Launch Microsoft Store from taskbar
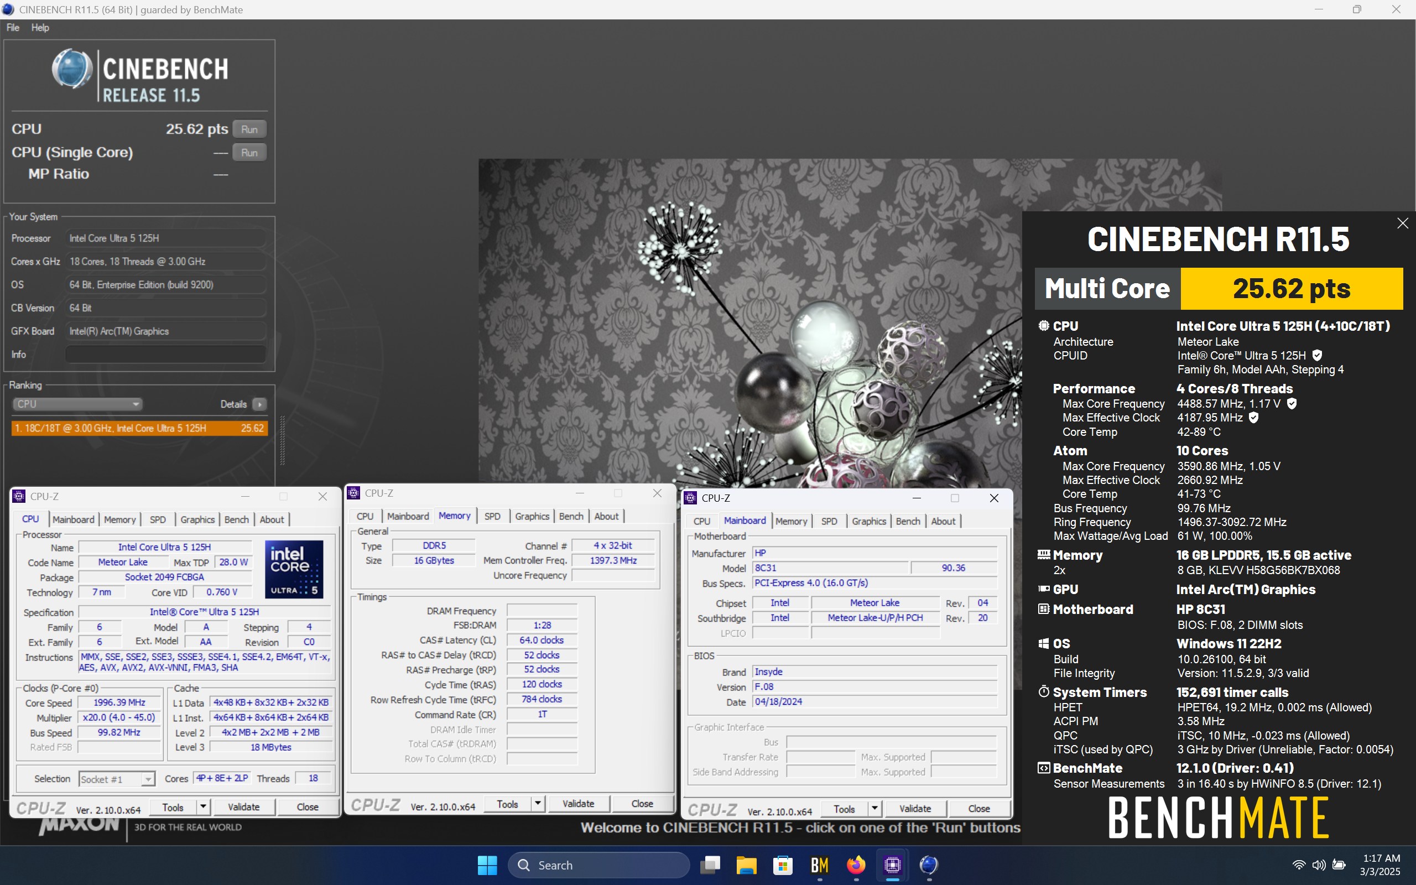 (x=782, y=865)
